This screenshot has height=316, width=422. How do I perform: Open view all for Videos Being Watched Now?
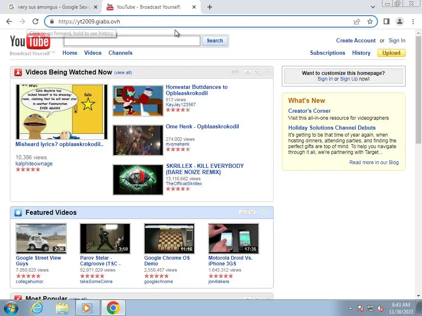pos(123,72)
